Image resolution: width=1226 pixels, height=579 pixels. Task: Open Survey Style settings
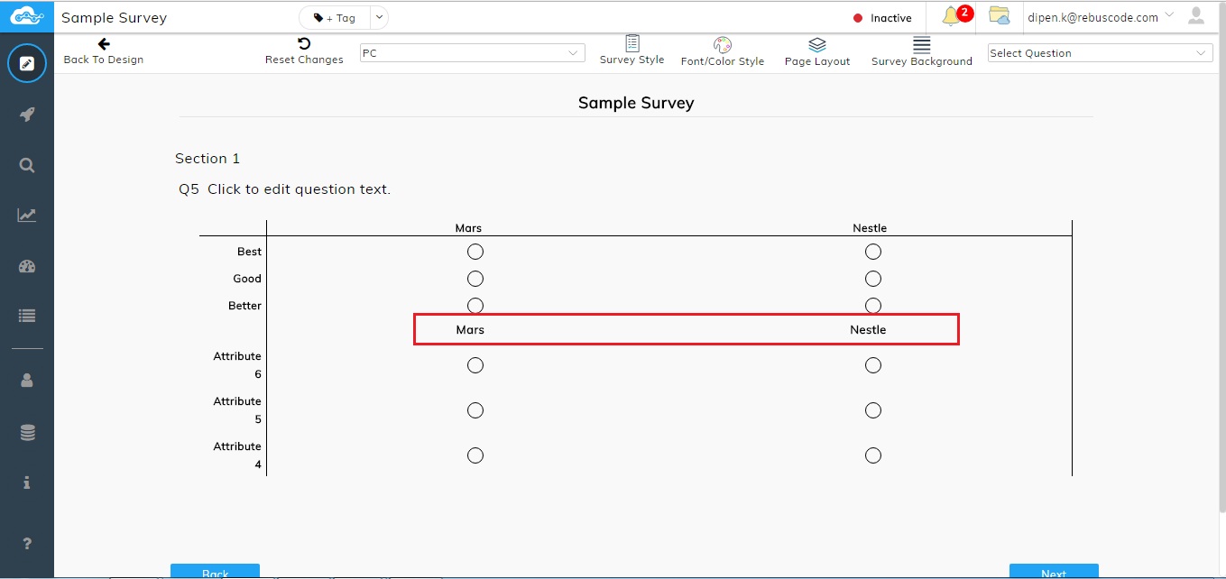631,51
